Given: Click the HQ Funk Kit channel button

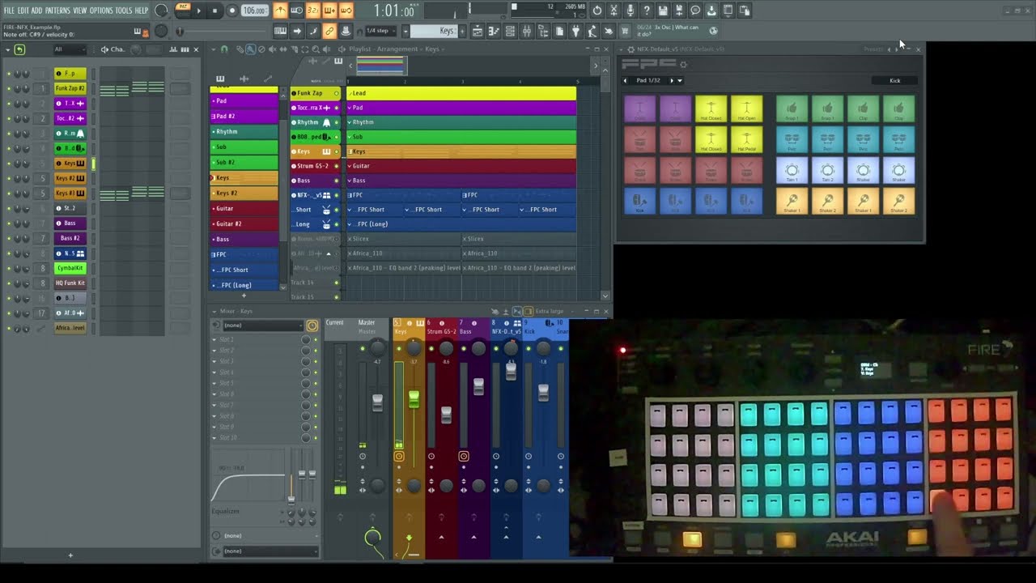Looking at the screenshot, I should [70, 283].
